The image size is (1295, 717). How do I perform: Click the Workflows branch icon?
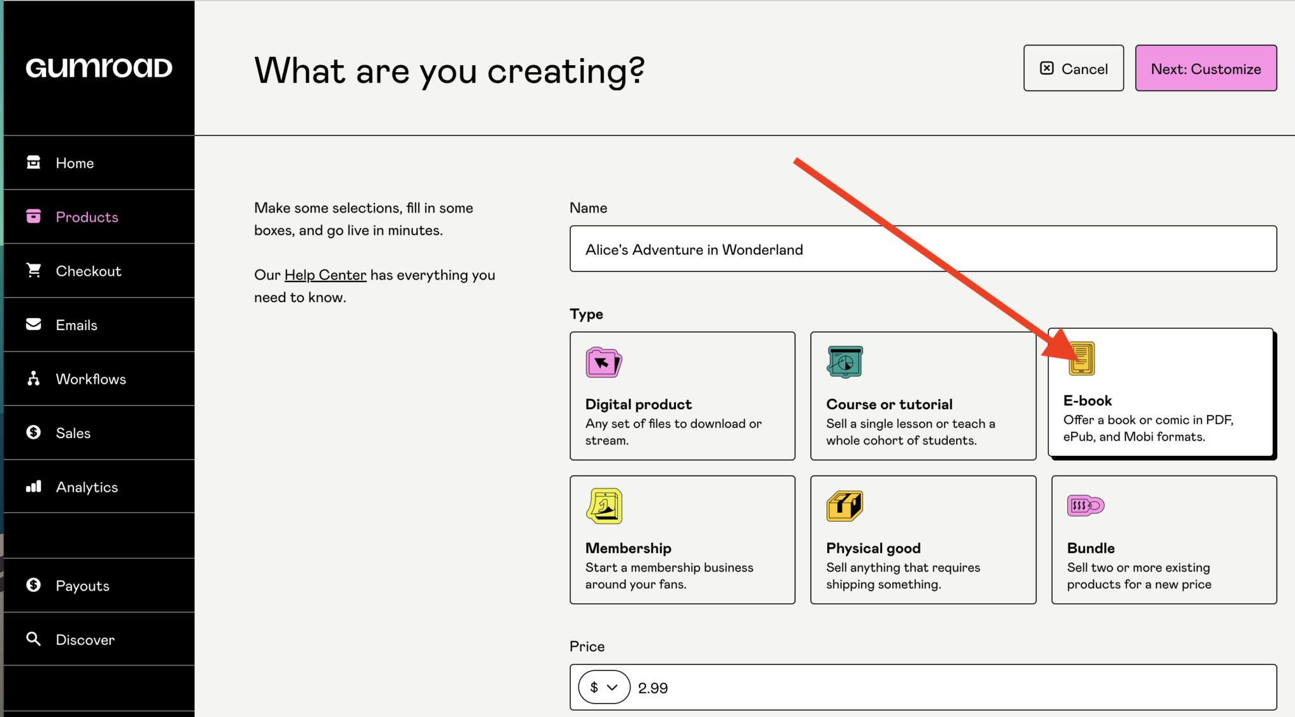pyautogui.click(x=34, y=379)
